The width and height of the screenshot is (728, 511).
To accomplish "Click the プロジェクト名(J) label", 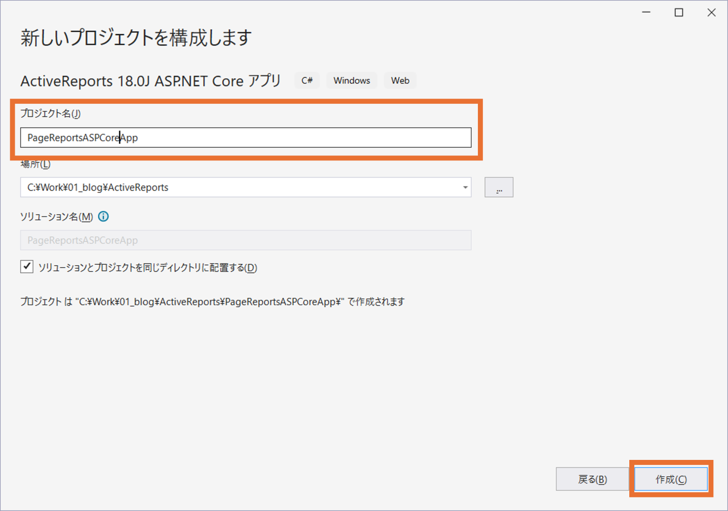I will (50, 113).
